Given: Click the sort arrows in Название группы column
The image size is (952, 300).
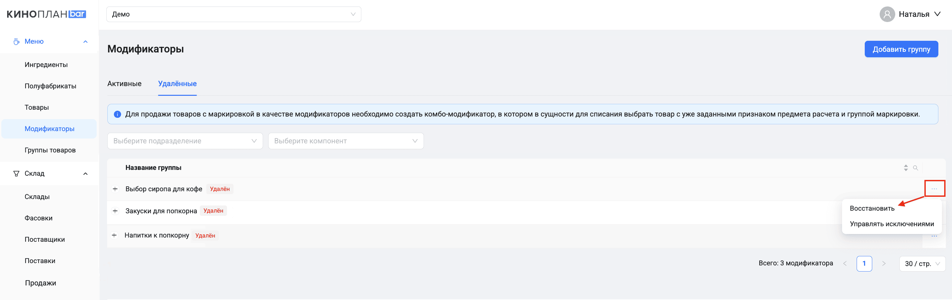Looking at the screenshot, I should (x=905, y=168).
